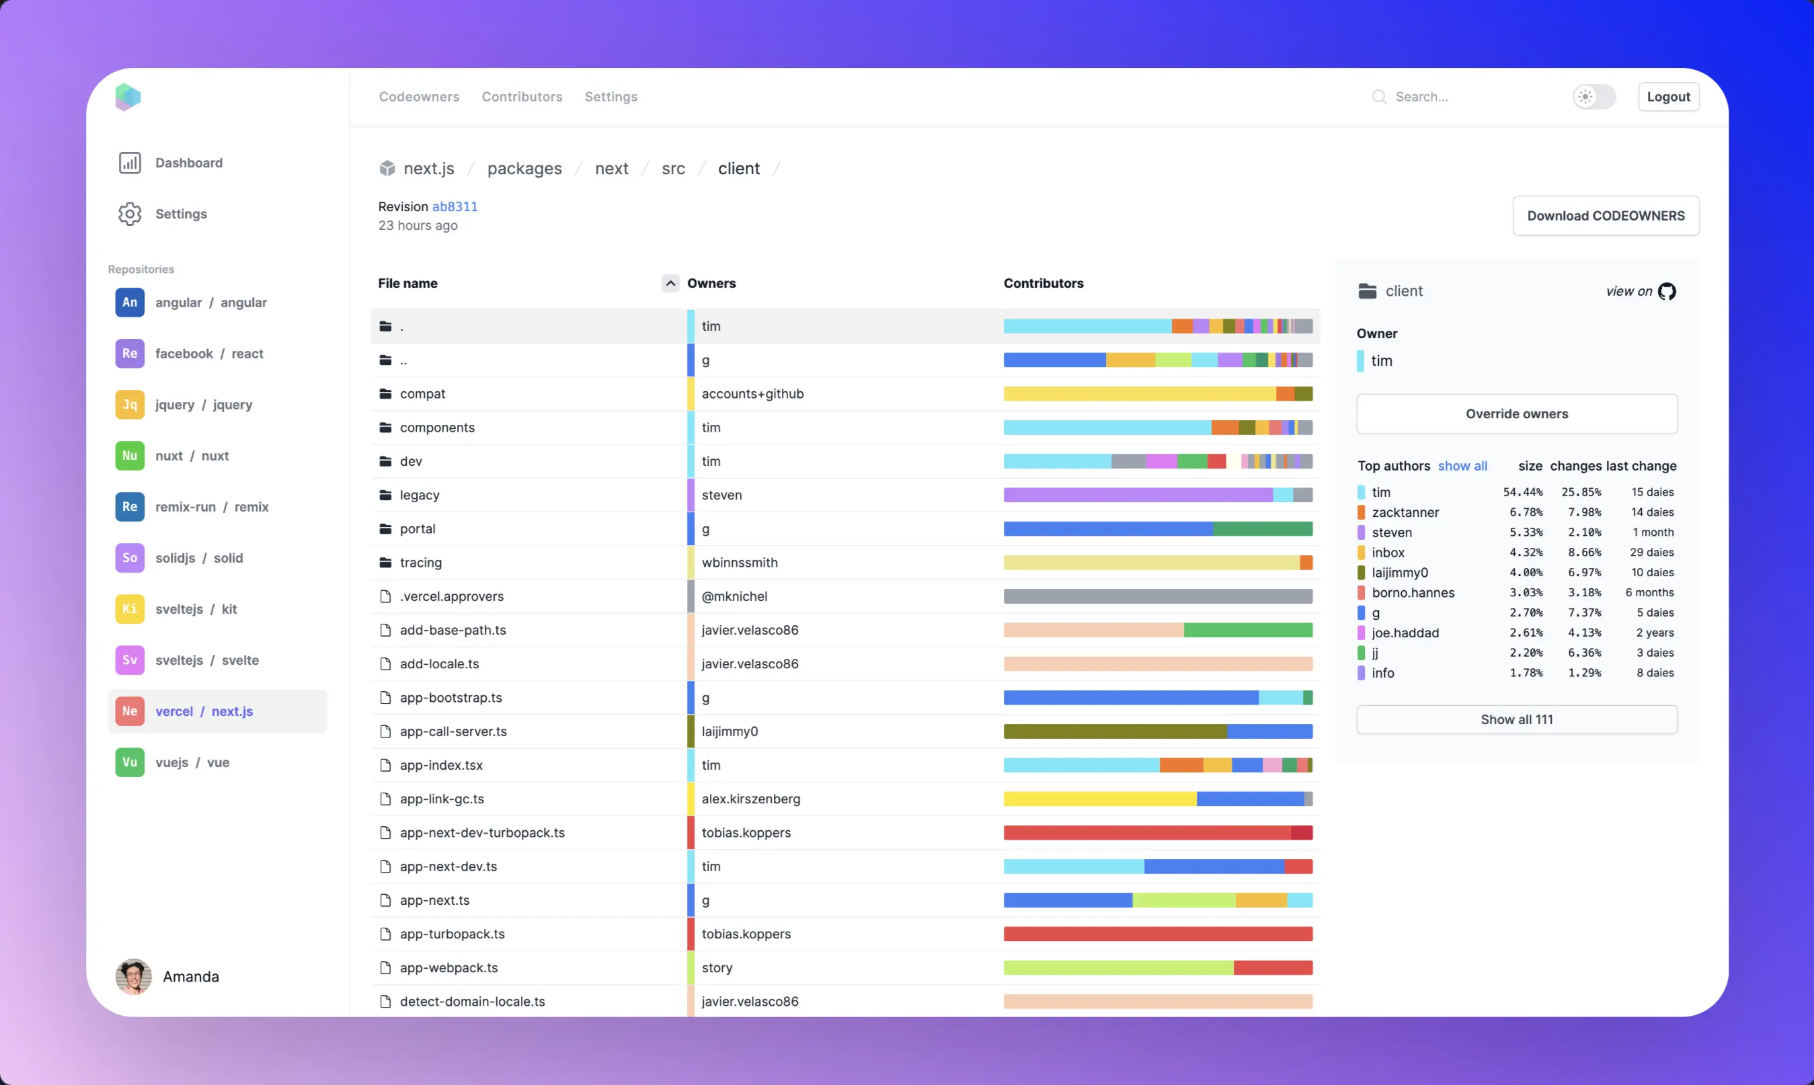
Task: Open the tracing folder
Action: [421, 562]
